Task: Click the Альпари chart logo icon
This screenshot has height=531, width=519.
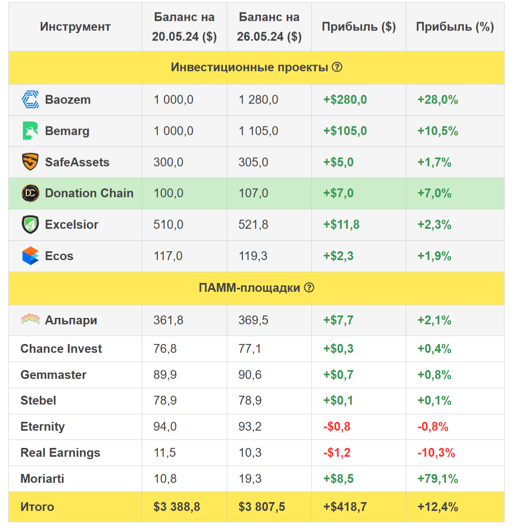Action: (x=30, y=319)
